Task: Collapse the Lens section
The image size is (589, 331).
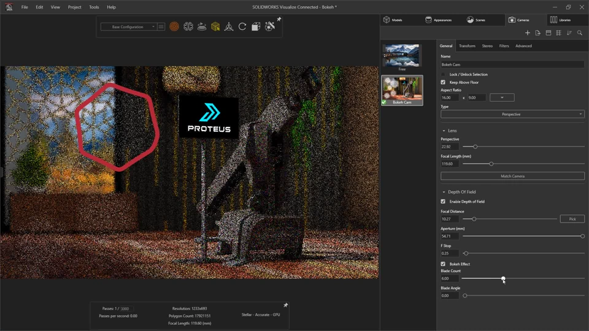Action: [x=444, y=131]
